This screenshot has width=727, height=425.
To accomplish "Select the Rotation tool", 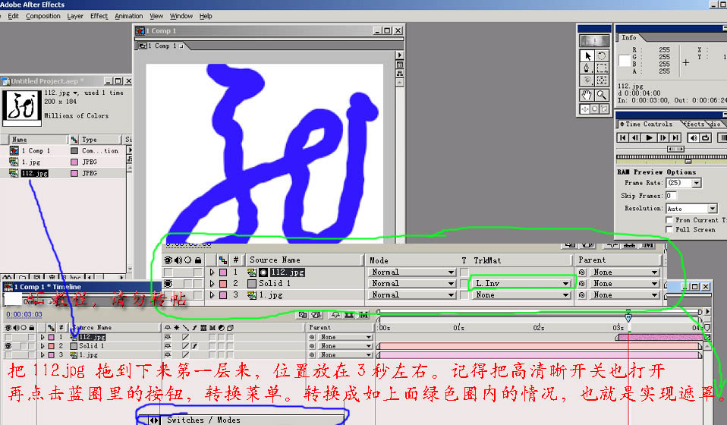I will click(x=602, y=55).
